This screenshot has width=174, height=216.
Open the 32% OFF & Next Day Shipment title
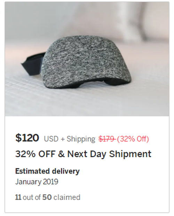[x=83, y=154]
